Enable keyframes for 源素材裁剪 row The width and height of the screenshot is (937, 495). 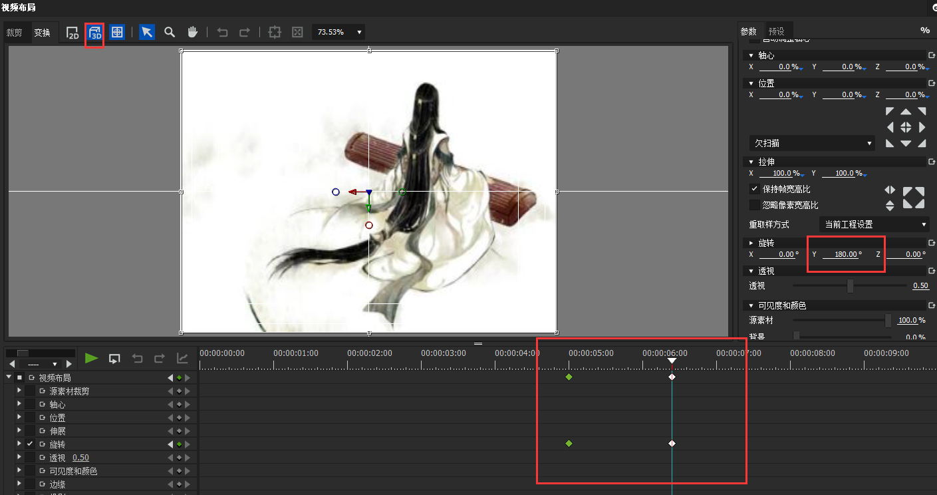[x=30, y=391]
